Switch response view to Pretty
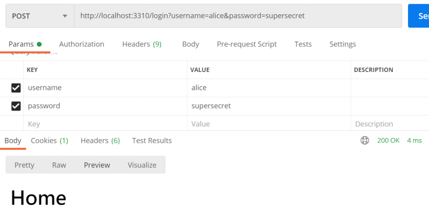Image resolution: width=429 pixels, height=219 pixels. 24,165
